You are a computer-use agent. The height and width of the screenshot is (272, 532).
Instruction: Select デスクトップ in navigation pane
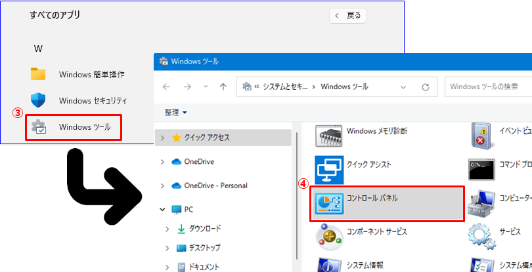[x=204, y=248]
